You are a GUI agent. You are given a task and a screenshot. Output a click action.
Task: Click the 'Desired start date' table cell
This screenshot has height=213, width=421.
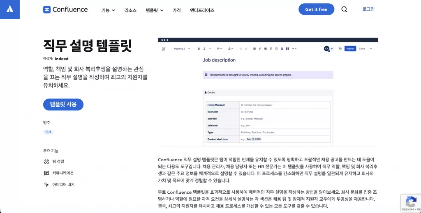(222, 139)
